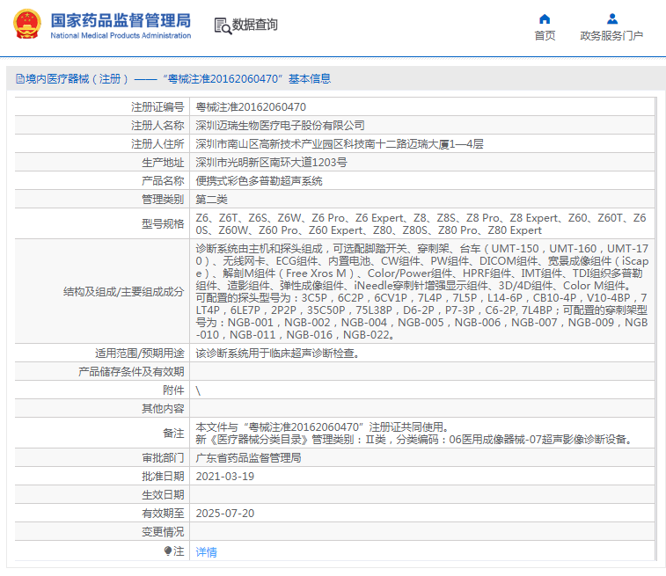The height and width of the screenshot is (576, 666).
Task: Click the structure description starting 诊断系统由主机
Action: coord(421,292)
